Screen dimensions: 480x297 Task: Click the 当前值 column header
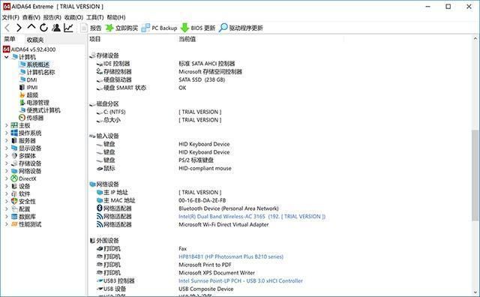[x=187, y=39]
